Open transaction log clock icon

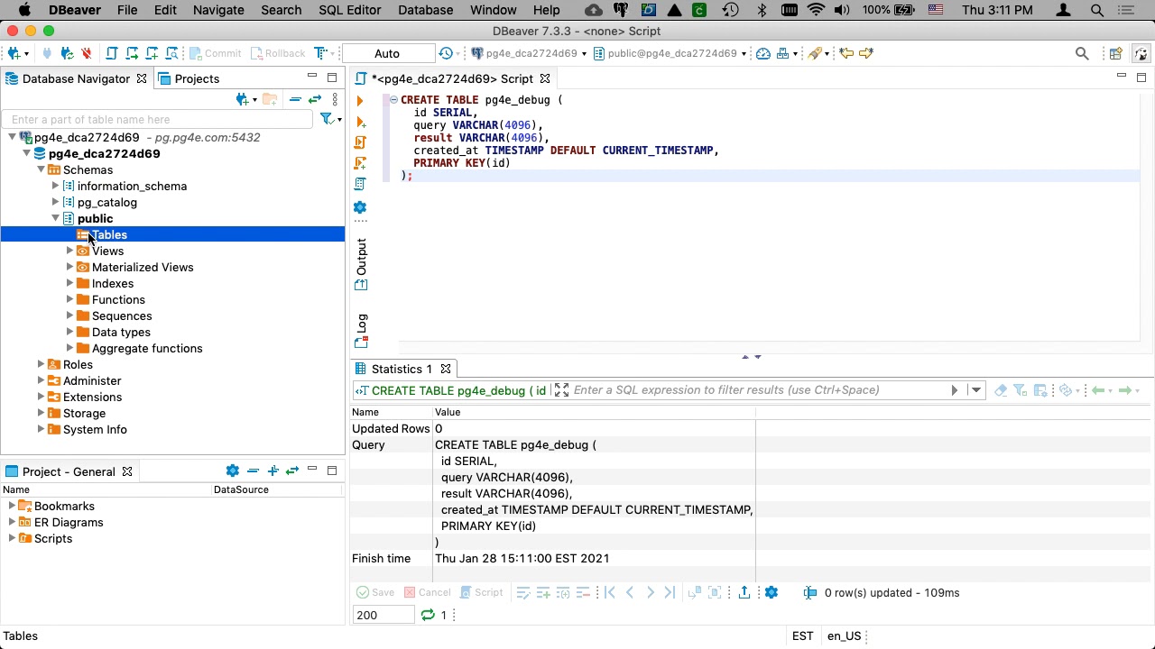445,53
